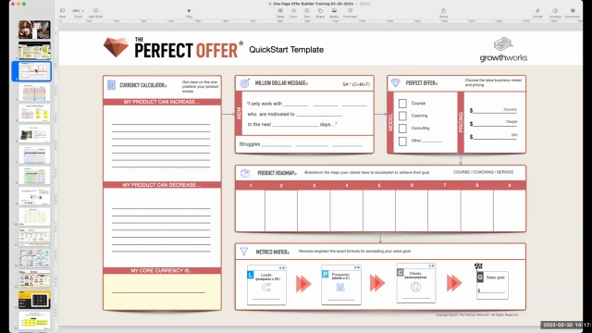The height and width of the screenshot is (333, 592).
Task: Add a Comment from the toolbar
Action: coord(350,12)
